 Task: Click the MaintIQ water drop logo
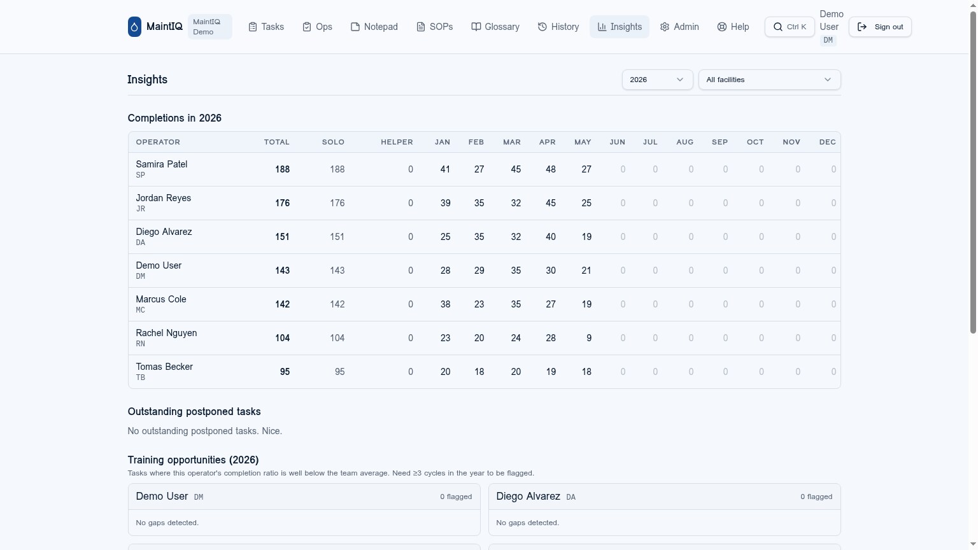coord(134,27)
